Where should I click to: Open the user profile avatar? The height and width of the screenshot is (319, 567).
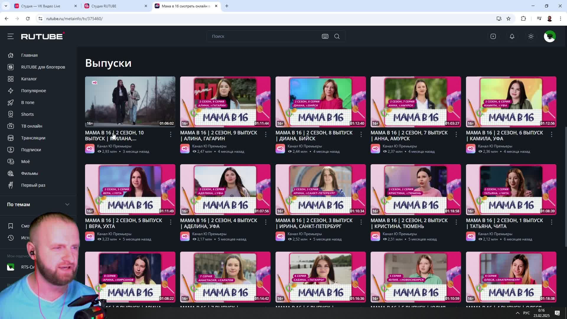tap(550, 36)
